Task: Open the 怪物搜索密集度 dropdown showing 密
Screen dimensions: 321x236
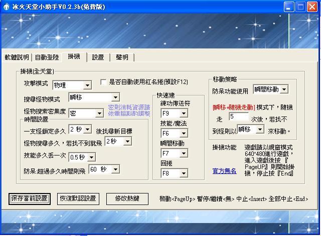Action: point(86,113)
